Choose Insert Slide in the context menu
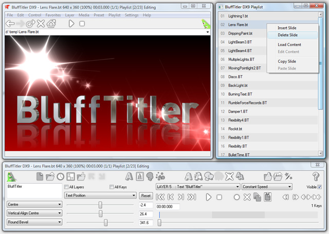 (293, 28)
